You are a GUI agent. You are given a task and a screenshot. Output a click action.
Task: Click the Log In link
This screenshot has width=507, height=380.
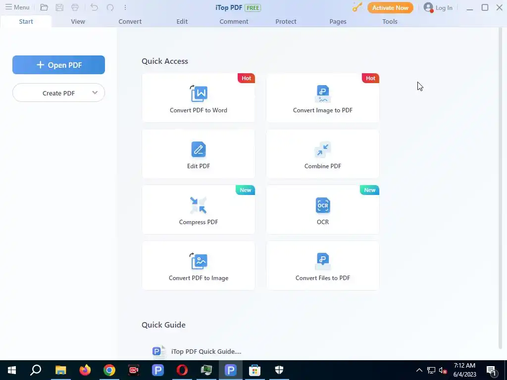444,8
